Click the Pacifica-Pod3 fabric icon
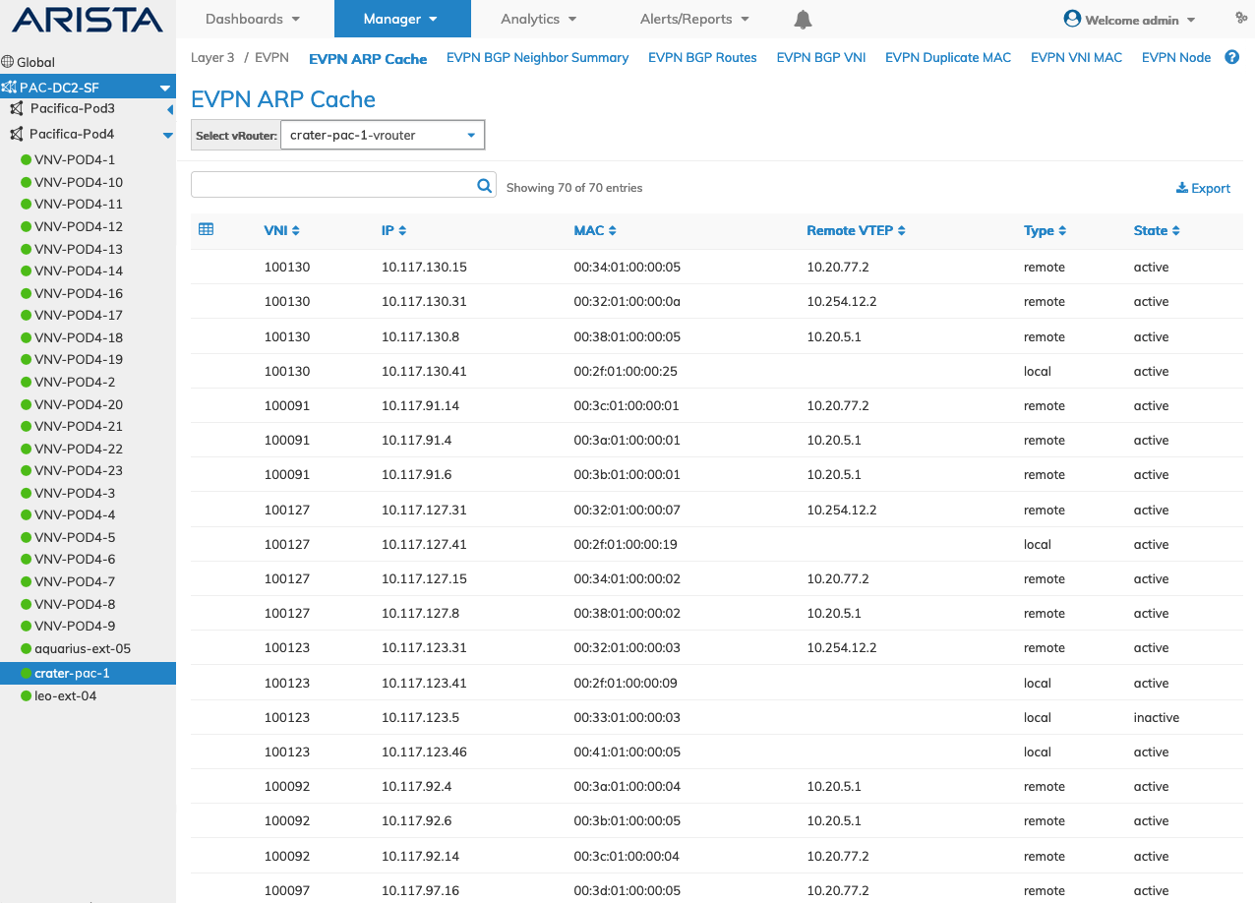The width and height of the screenshot is (1255, 903). click(x=16, y=108)
